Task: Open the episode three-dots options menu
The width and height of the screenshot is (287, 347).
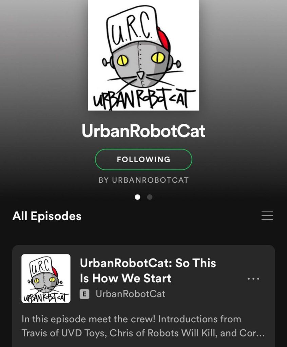Action: coord(253,279)
